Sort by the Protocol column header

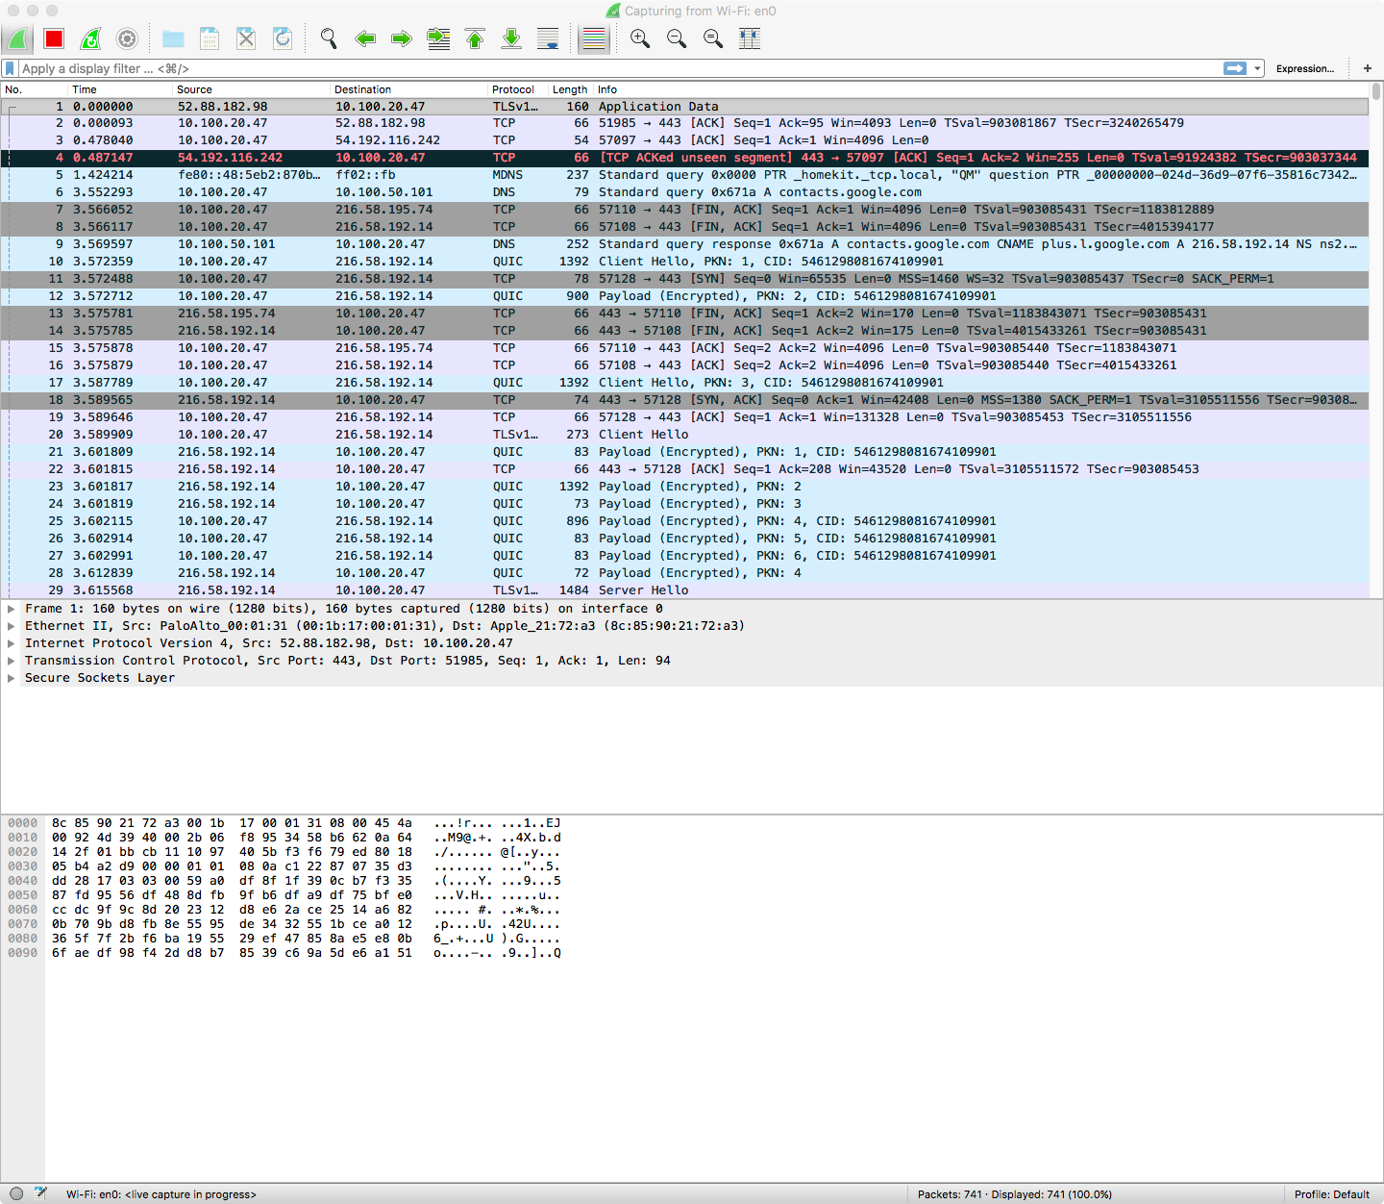(x=519, y=89)
